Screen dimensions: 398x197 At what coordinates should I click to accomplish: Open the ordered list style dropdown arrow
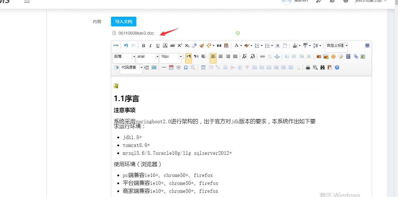[262, 46]
